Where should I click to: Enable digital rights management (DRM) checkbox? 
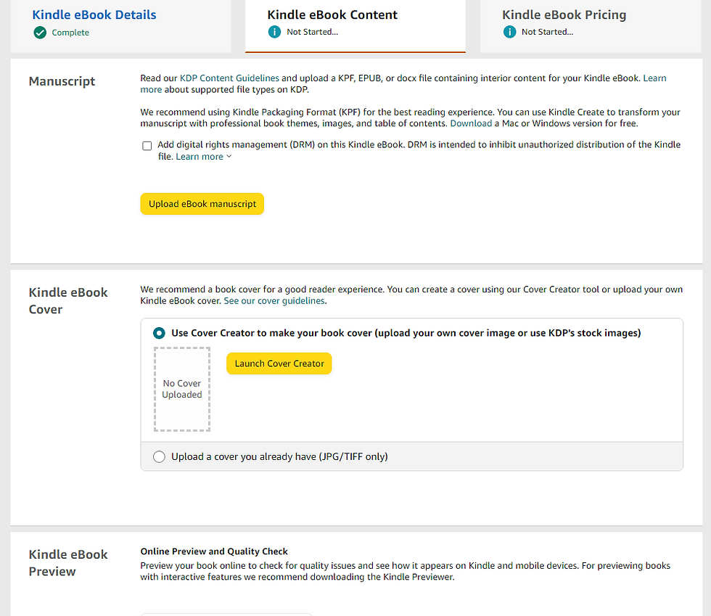click(147, 145)
